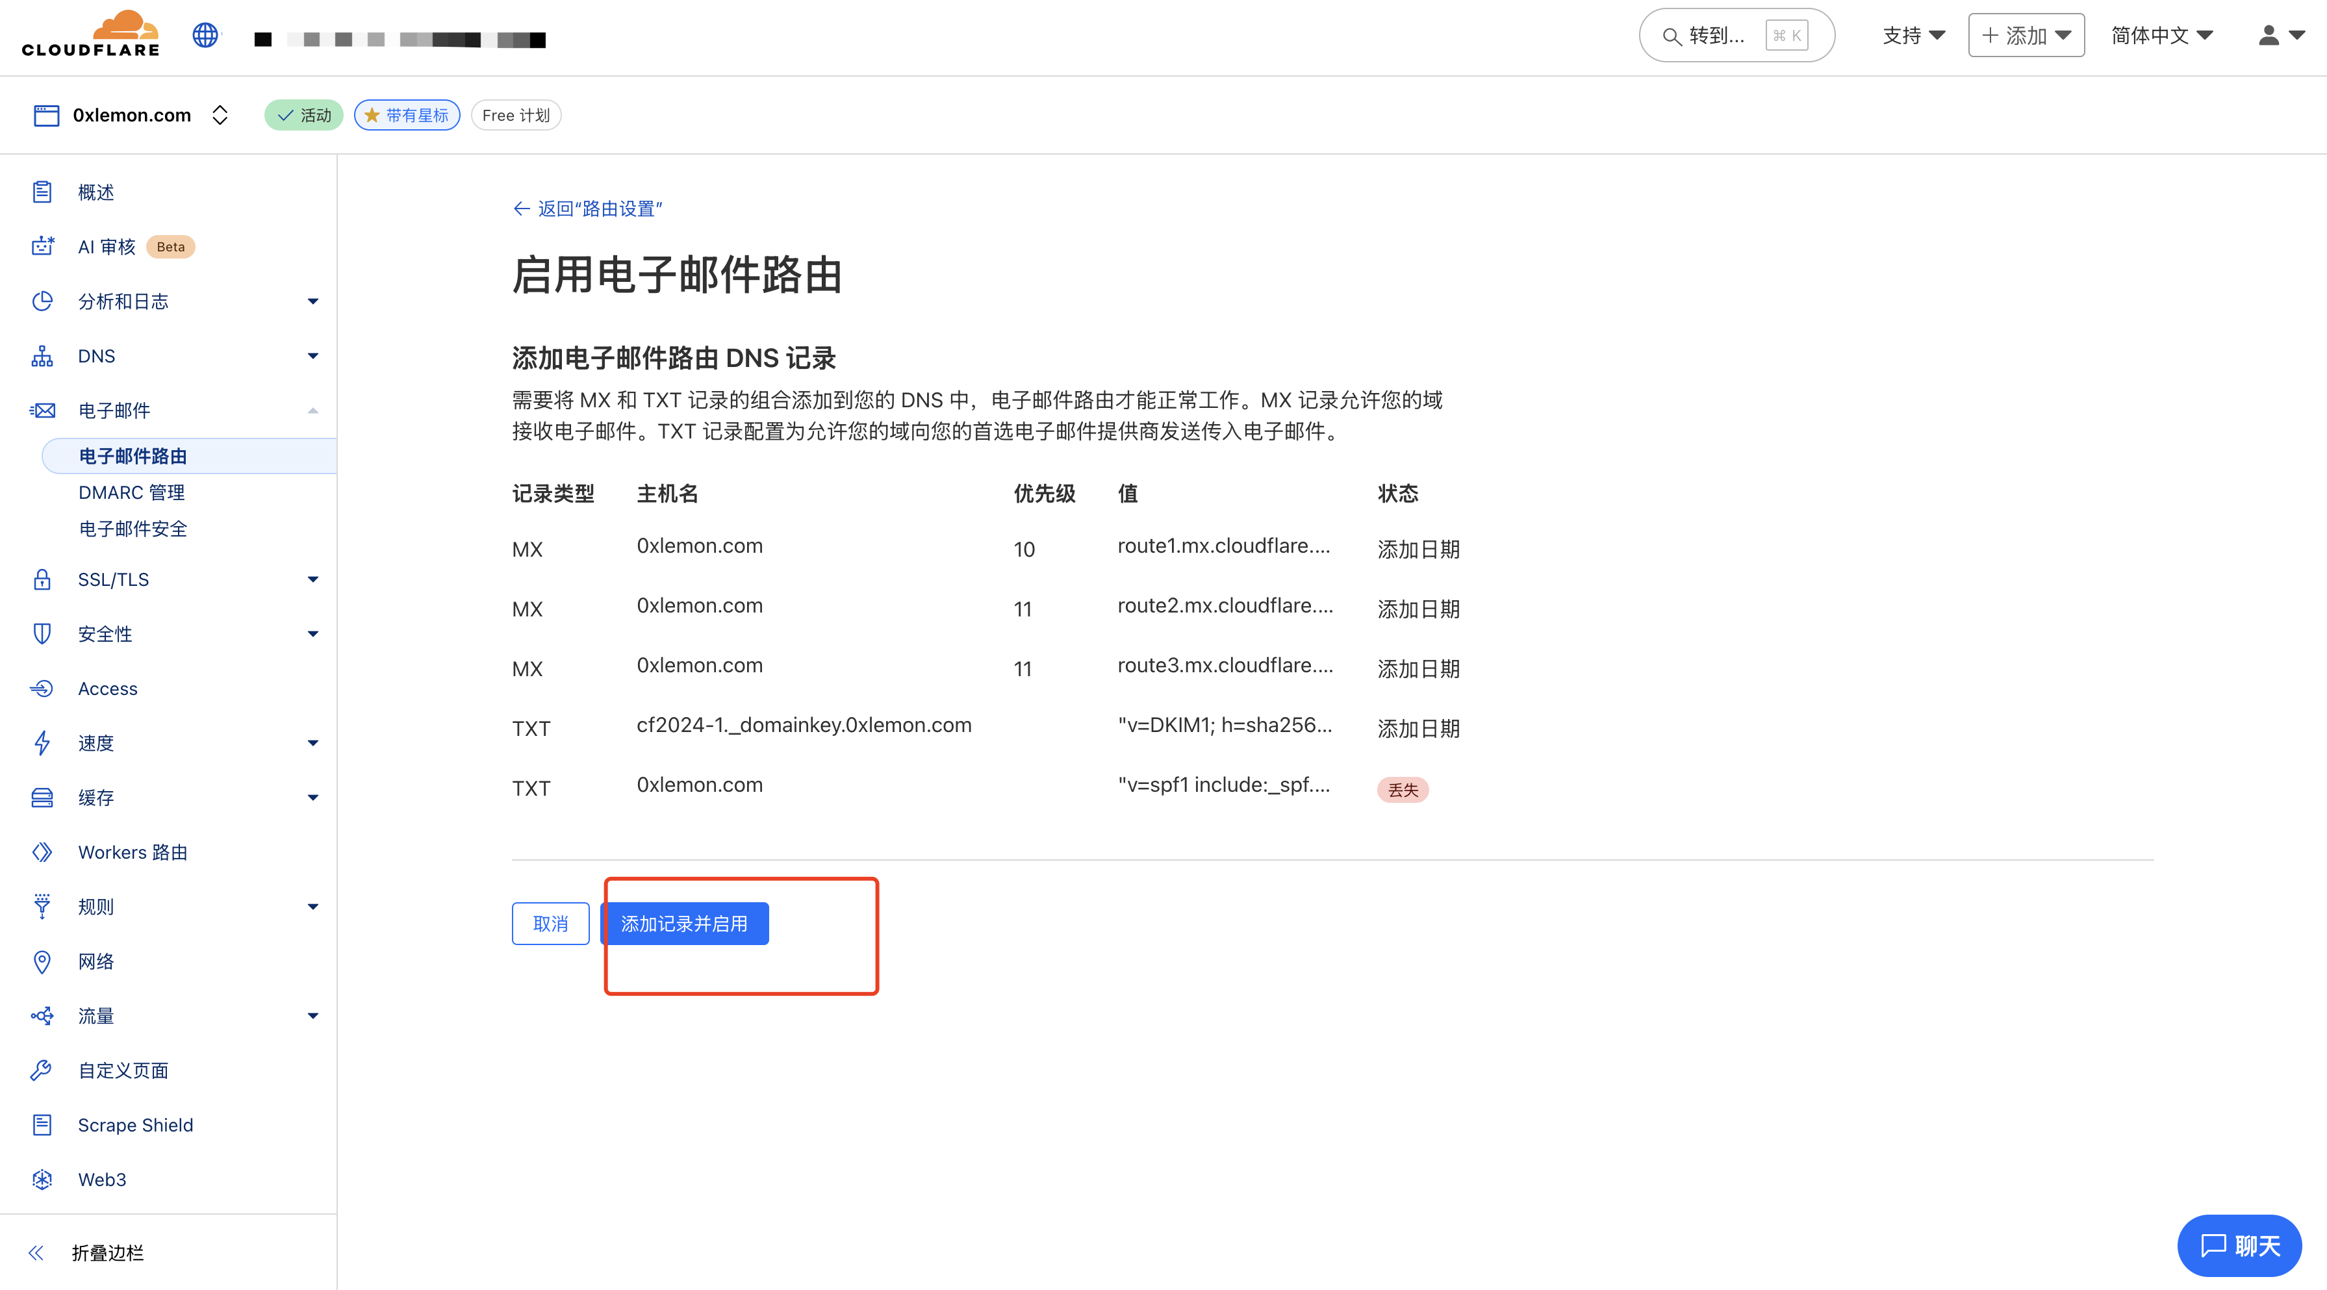Click the Web3 cube icon
Viewport: 2327px width, 1290px height.
42,1179
